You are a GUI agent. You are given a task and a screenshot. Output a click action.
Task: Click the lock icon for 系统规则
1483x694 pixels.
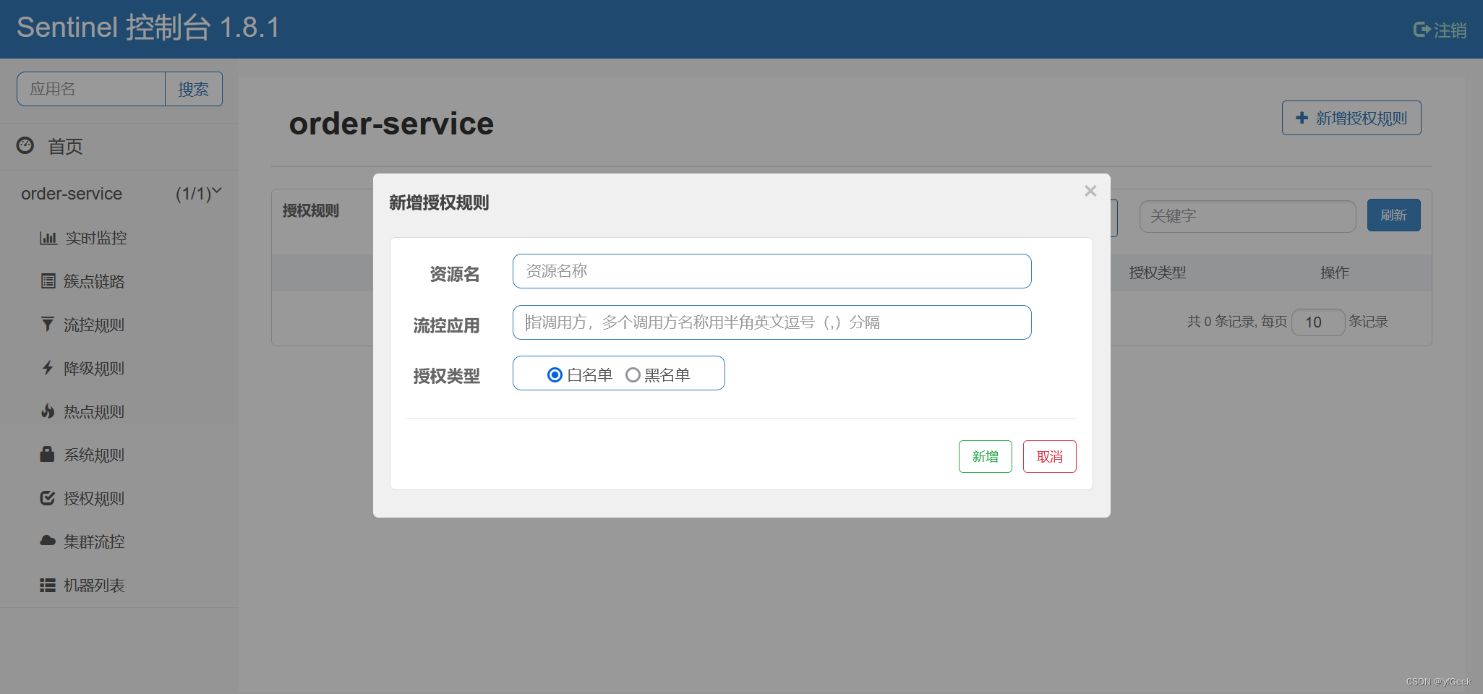click(x=47, y=454)
